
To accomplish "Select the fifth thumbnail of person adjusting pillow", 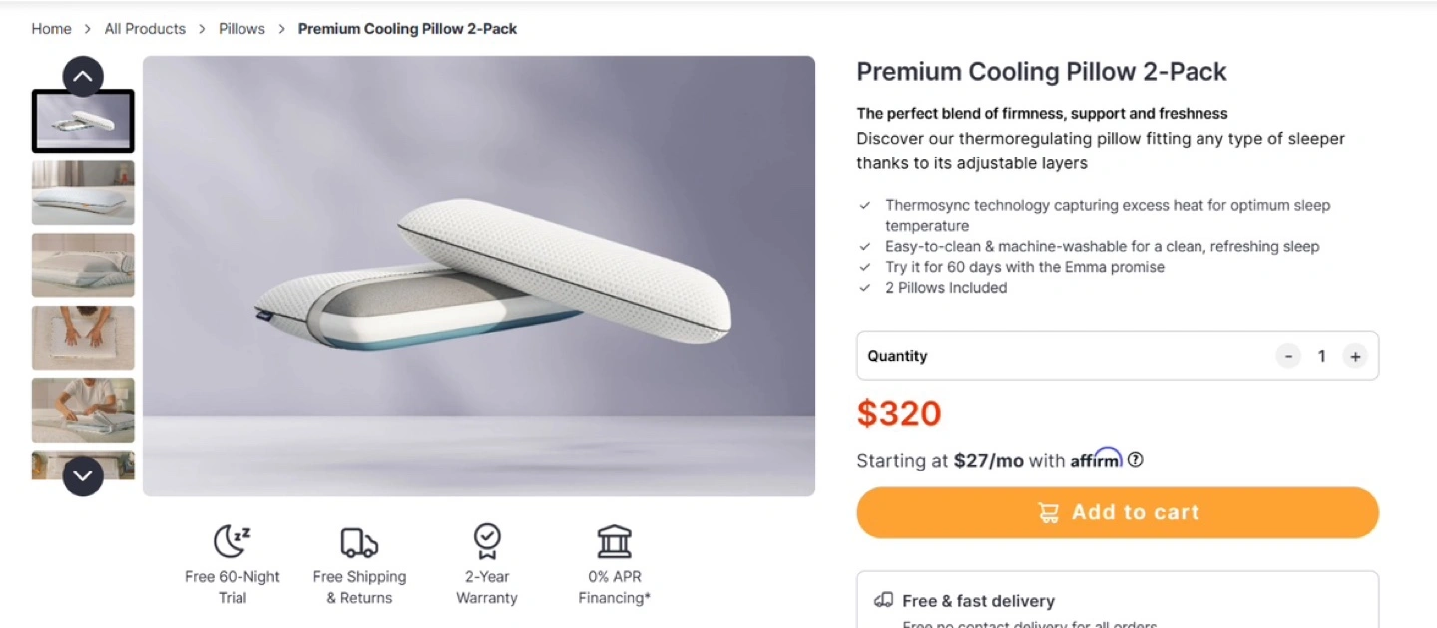I will (x=83, y=410).
